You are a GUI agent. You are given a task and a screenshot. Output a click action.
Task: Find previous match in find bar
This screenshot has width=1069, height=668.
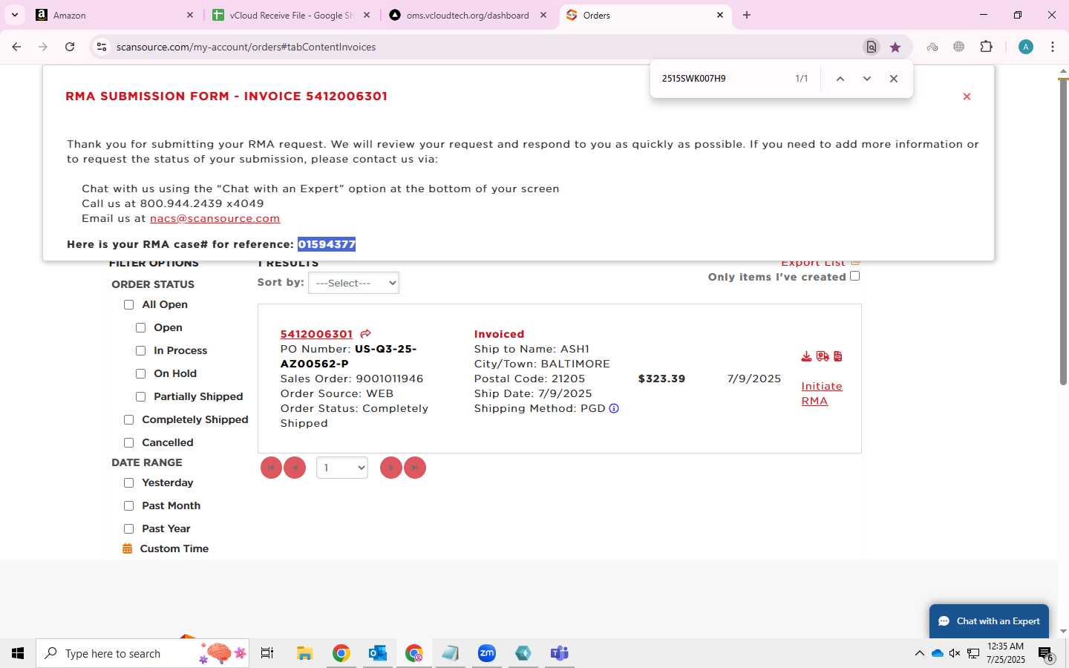[x=840, y=79]
